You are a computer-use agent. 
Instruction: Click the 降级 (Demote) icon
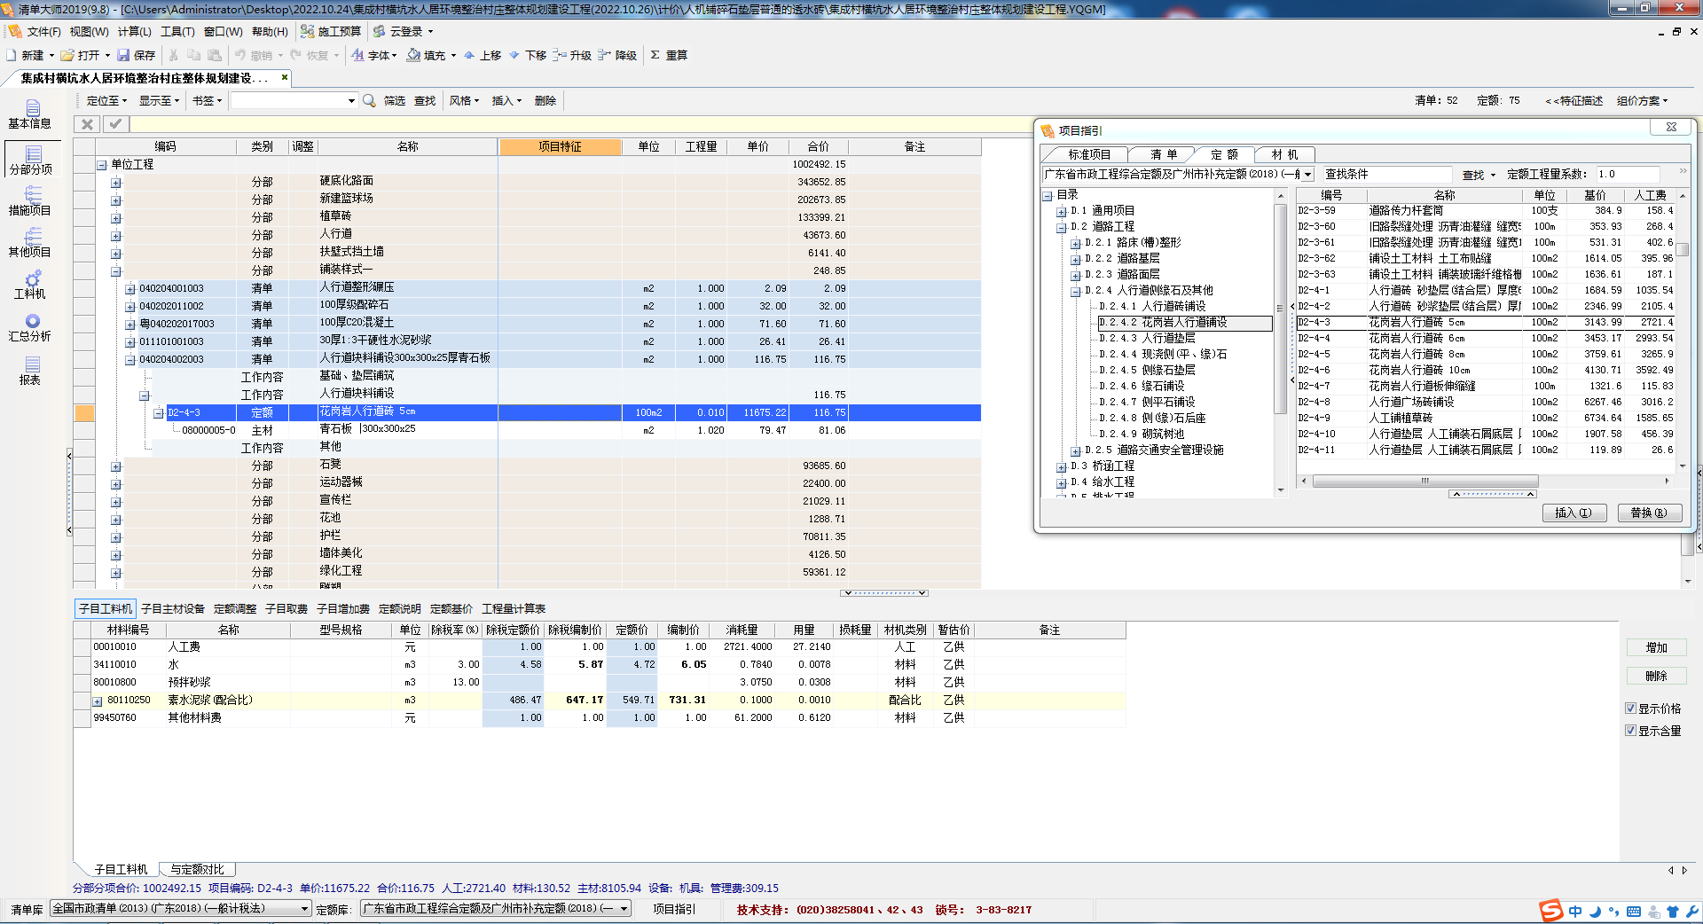pos(604,55)
